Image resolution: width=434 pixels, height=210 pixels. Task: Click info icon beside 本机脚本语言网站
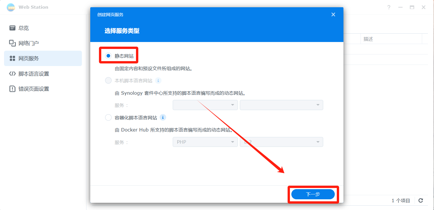click(x=158, y=81)
